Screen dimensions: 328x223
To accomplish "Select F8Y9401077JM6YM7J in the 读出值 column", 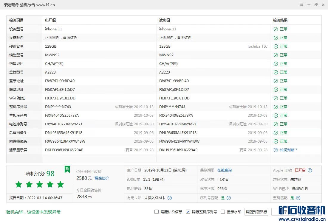I will (x=178, y=124).
